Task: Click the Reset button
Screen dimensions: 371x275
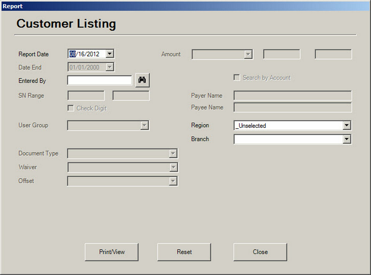Action: (x=184, y=252)
